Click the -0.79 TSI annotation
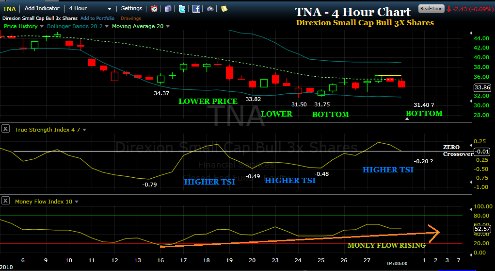This screenshot has height=271, width=495. (149, 185)
